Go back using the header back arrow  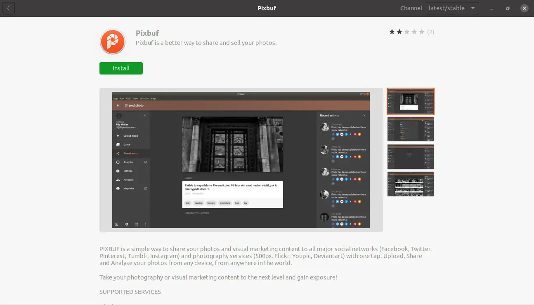8,8
